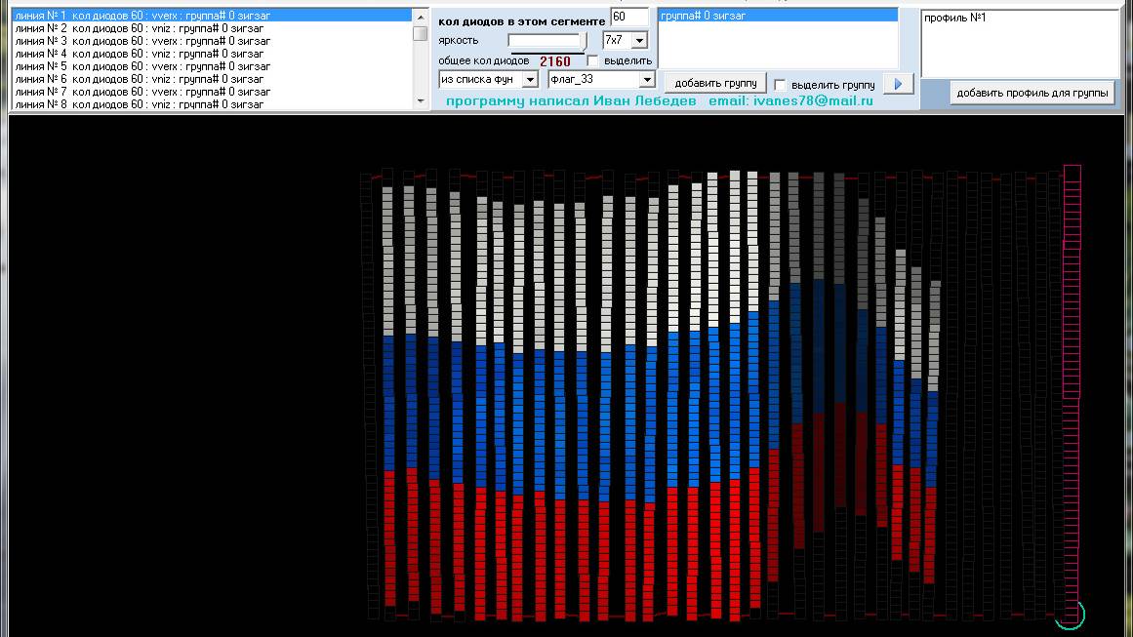The image size is (1133, 637).
Task: Open the флаг_33 dropdown
Action: 647,79
